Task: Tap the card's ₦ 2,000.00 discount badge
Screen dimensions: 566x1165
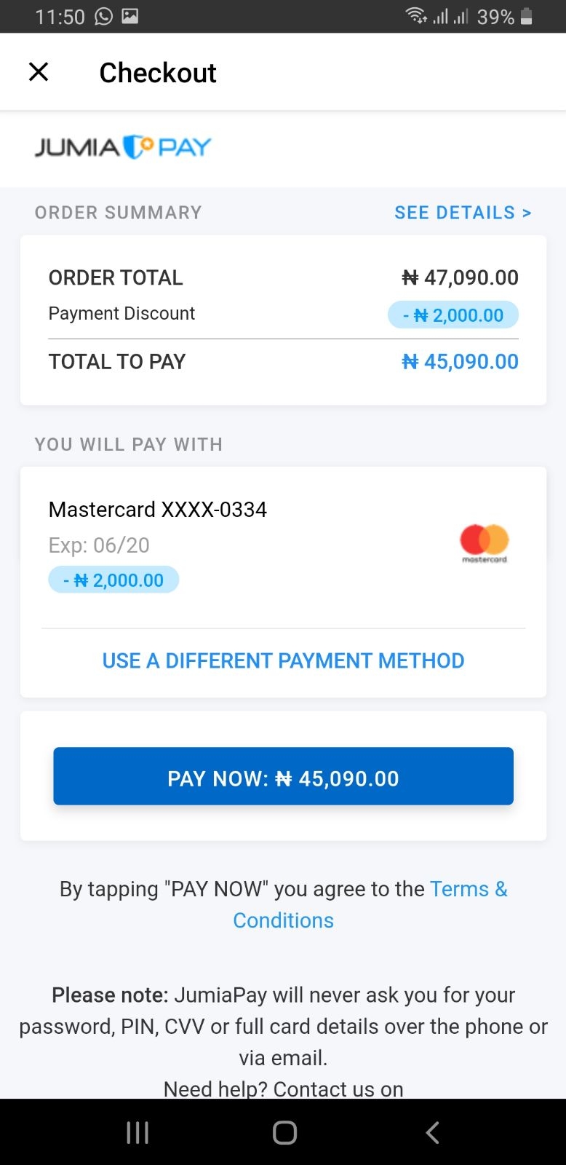Action: [x=113, y=580]
